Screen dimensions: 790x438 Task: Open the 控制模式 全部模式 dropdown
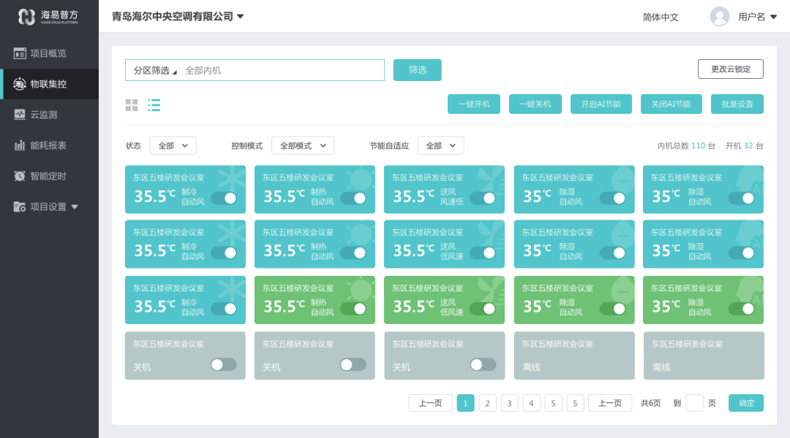click(x=303, y=146)
